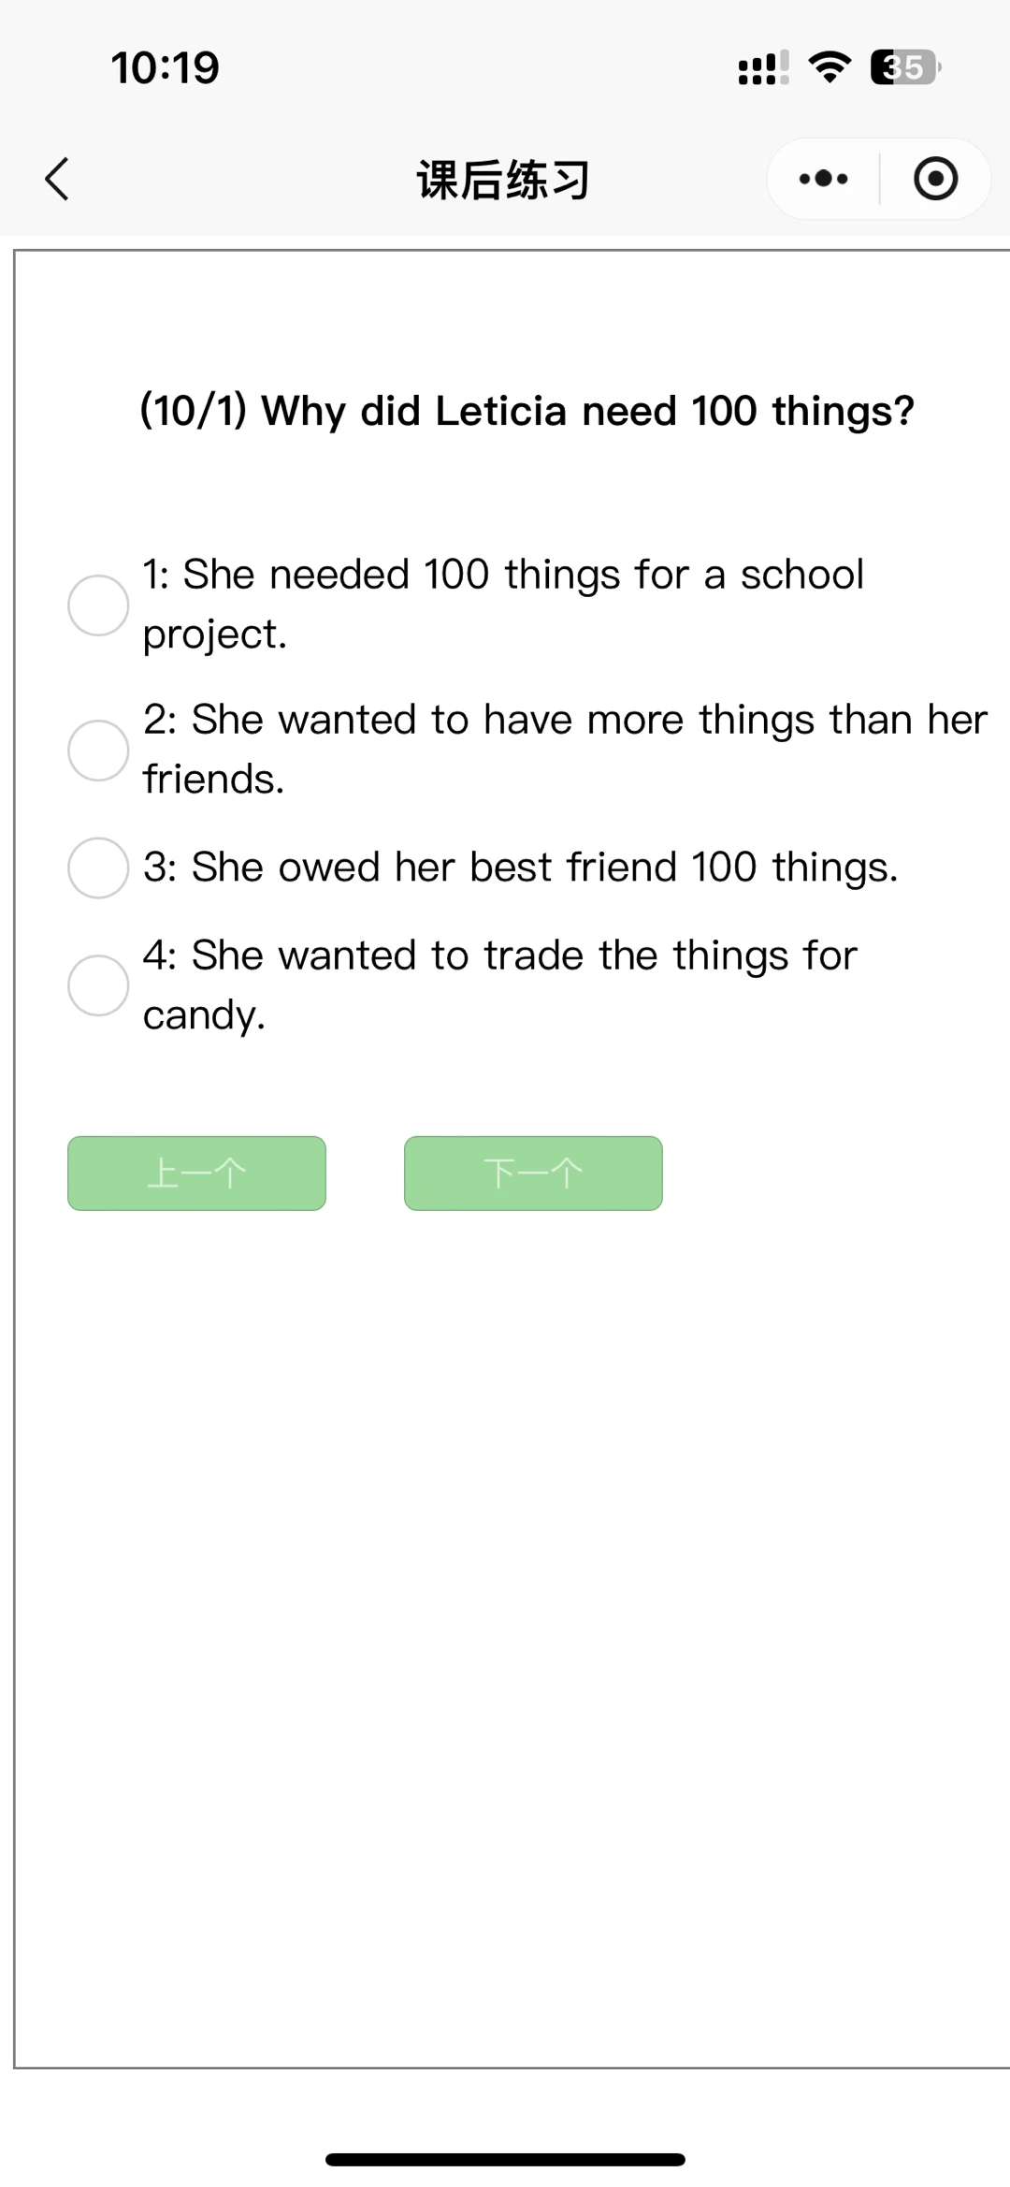Tap the battery level indicator

(x=905, y=67)
